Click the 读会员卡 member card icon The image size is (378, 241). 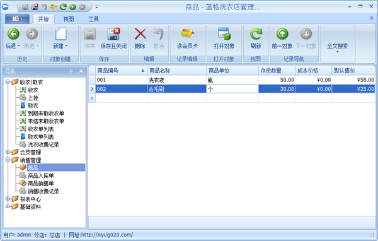pyautogui.click(x=187, y=34)
